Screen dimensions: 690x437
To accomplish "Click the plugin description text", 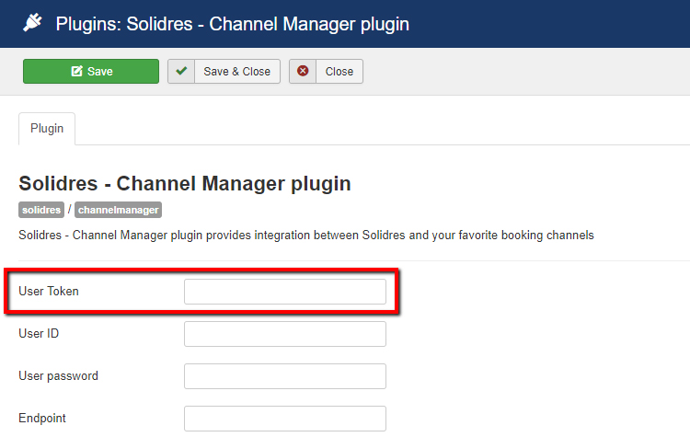I will [x=306, y=235].
